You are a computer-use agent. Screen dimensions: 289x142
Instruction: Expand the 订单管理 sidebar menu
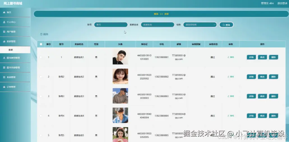pyautogui.click(x=15, y=87)
